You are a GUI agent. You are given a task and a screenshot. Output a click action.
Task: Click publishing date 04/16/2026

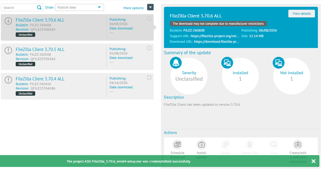tap(118, 83)
